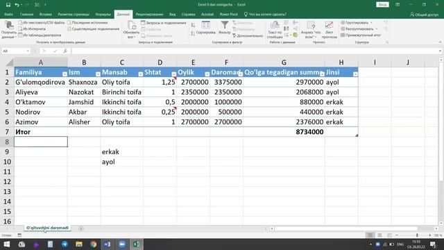The image size is (444, 250).
Task: Open Chrome from the taskbar
Action: [93, 244]
